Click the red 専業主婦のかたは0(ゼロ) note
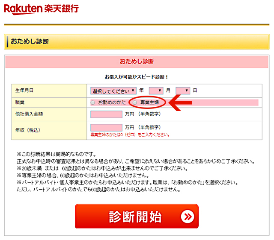Viewport: 274px width, 240px height. click(x=130, y=135)
